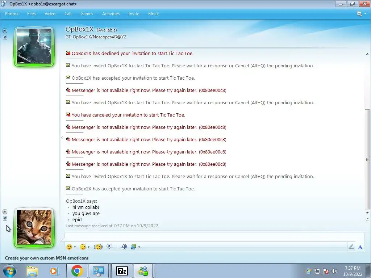Click your kitten display picture

34,227
